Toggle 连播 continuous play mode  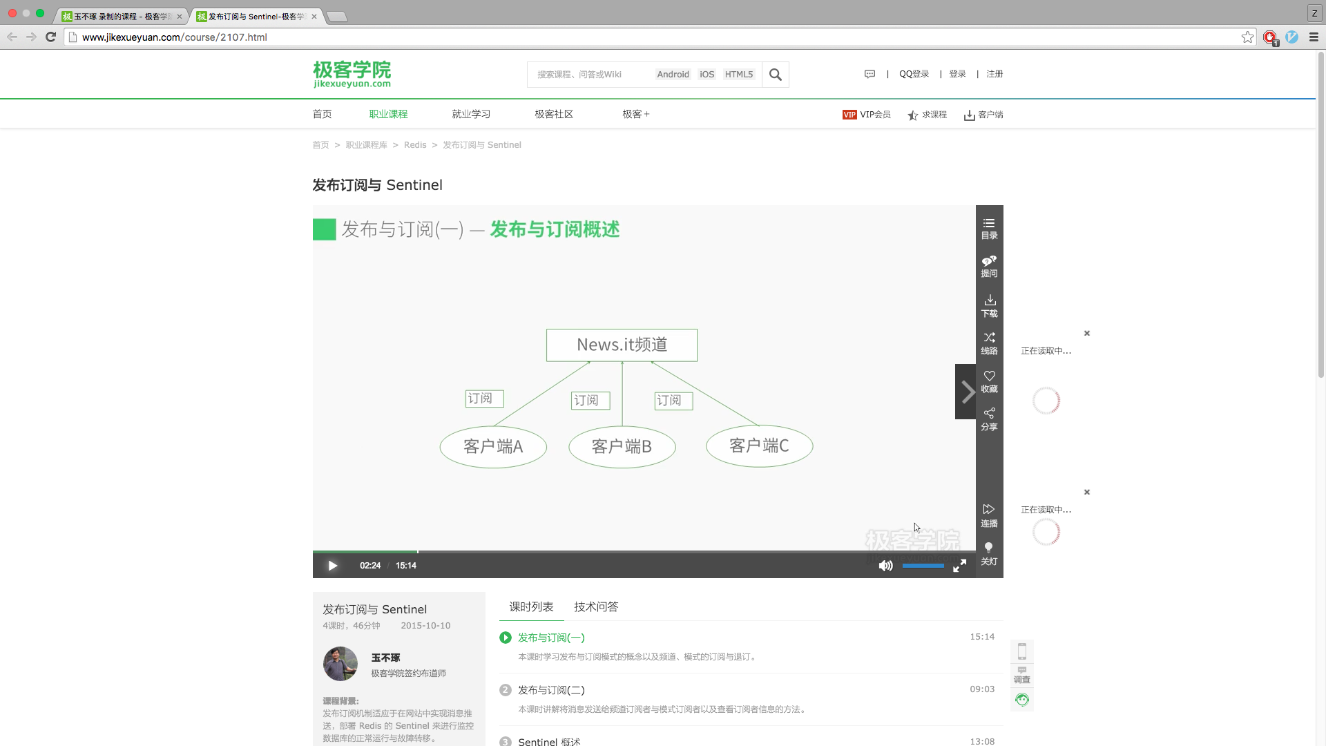pyautogui.click(x=989, y=515)
